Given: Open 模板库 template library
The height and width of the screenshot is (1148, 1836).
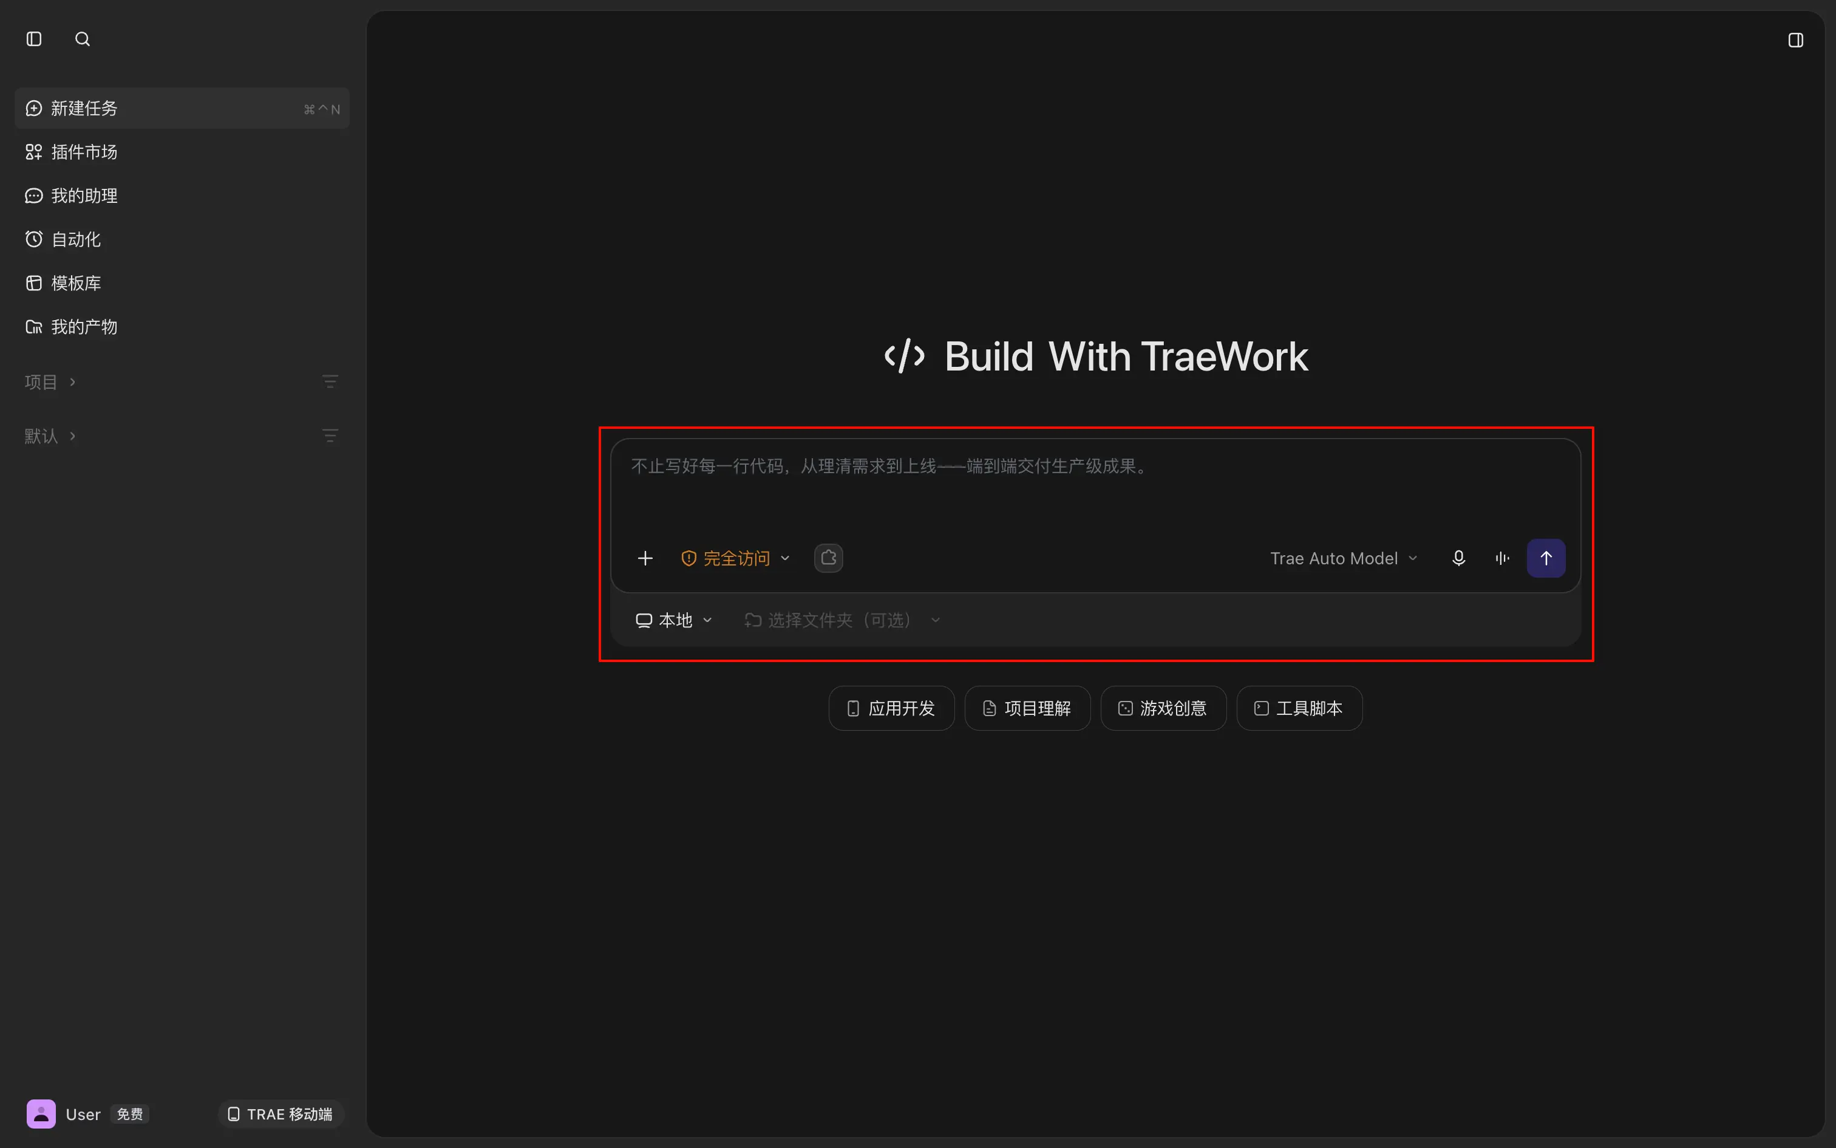Looking at the screenshot, I should pos(182,283).
